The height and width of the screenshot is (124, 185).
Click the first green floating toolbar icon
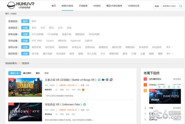pos(159,87)
